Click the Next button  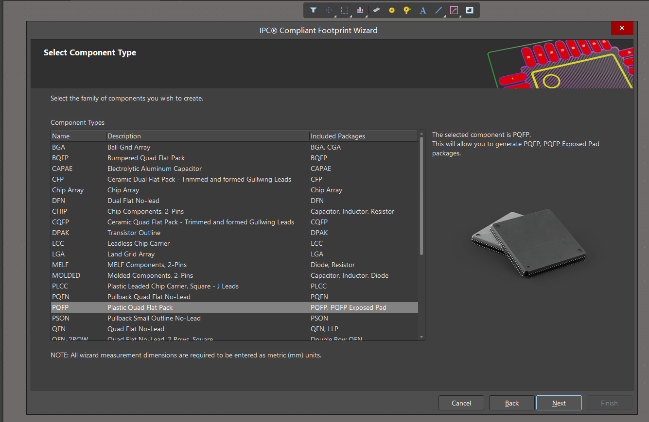coord(559,403)
